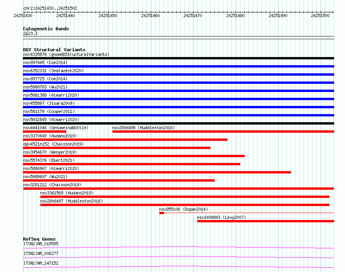
Task: Open variant nsv997725 (Coe2014)
Action: pyautogui.click(x=45, y=79)
